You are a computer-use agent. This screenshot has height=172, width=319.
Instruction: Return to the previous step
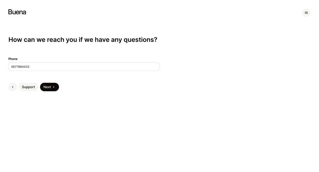[x=13, y=87]
